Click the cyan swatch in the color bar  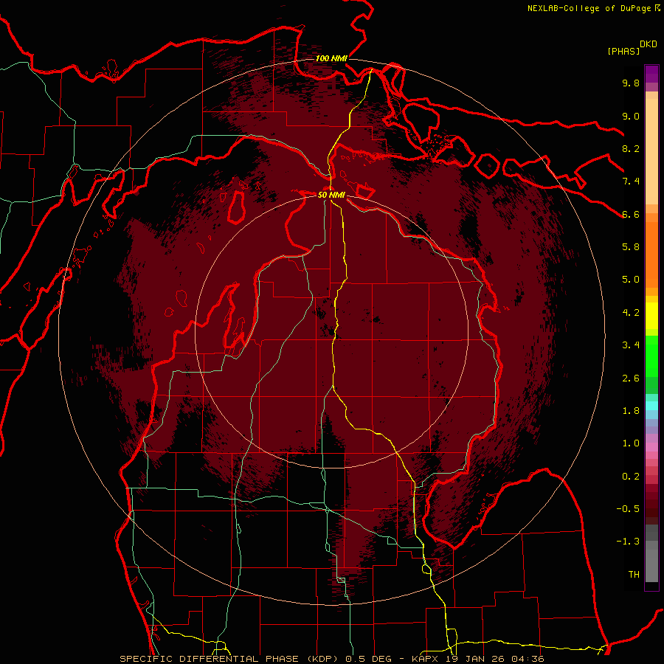651,406
